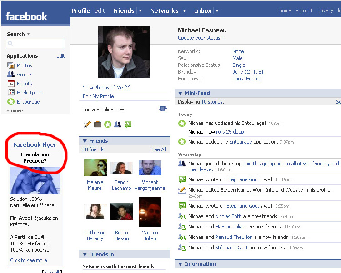Click the green wall quote icon in icon row
The width and height of the screenshot is (341, 273).
point(128,124)
